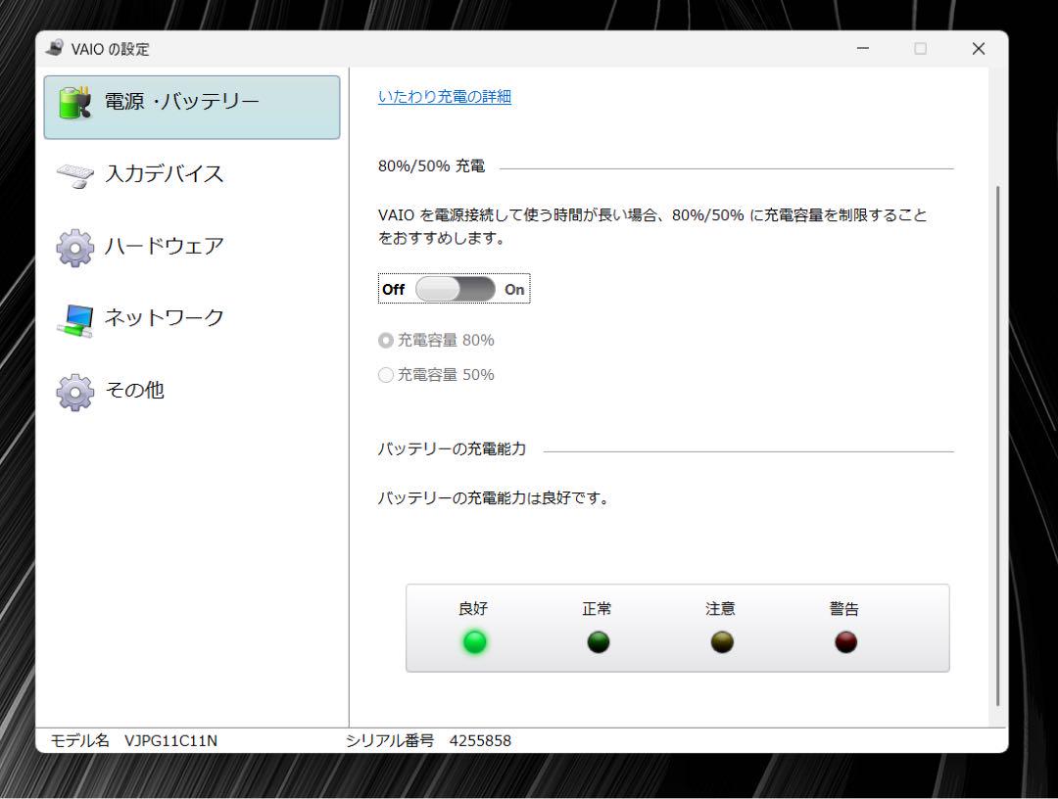Click the VAIO の設定 title text
This screenshot has width=1058, height=799.
pos(110,49)
